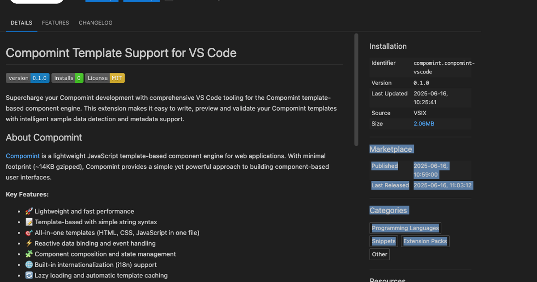Click the version 0.1.0 badge
Screen dimensions: 537x282
[x=27, y=78]
